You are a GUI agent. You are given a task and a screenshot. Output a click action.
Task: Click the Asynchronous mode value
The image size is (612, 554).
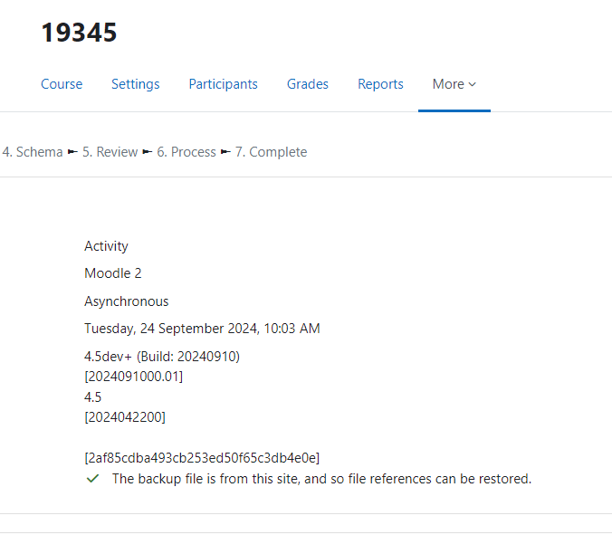127,301
